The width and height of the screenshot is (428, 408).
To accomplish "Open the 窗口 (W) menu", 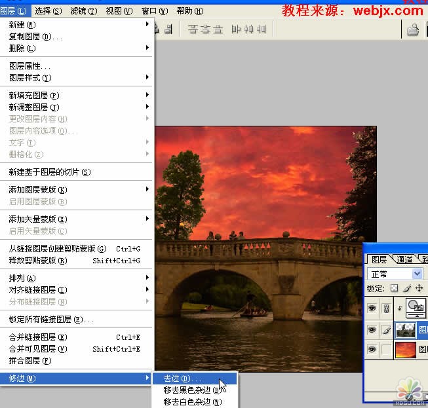I will click(155, 11).
